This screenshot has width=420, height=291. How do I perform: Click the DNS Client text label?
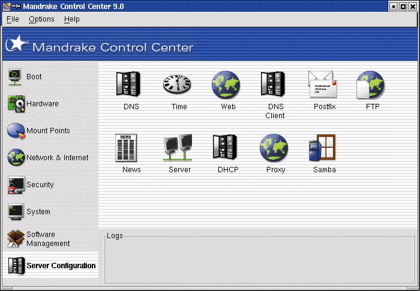[275, 111]
